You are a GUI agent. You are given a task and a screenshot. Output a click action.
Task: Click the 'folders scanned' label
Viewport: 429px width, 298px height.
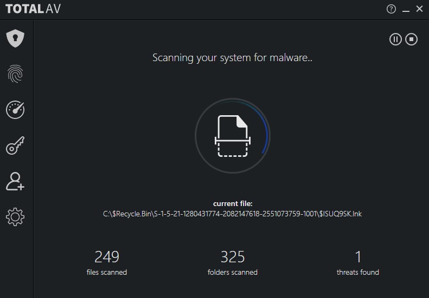233,272
